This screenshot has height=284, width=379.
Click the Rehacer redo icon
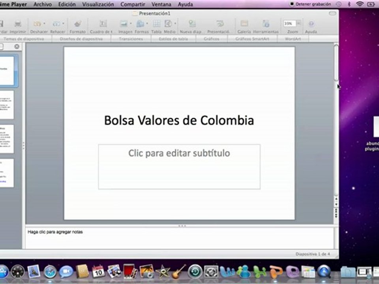coord(56,24)
